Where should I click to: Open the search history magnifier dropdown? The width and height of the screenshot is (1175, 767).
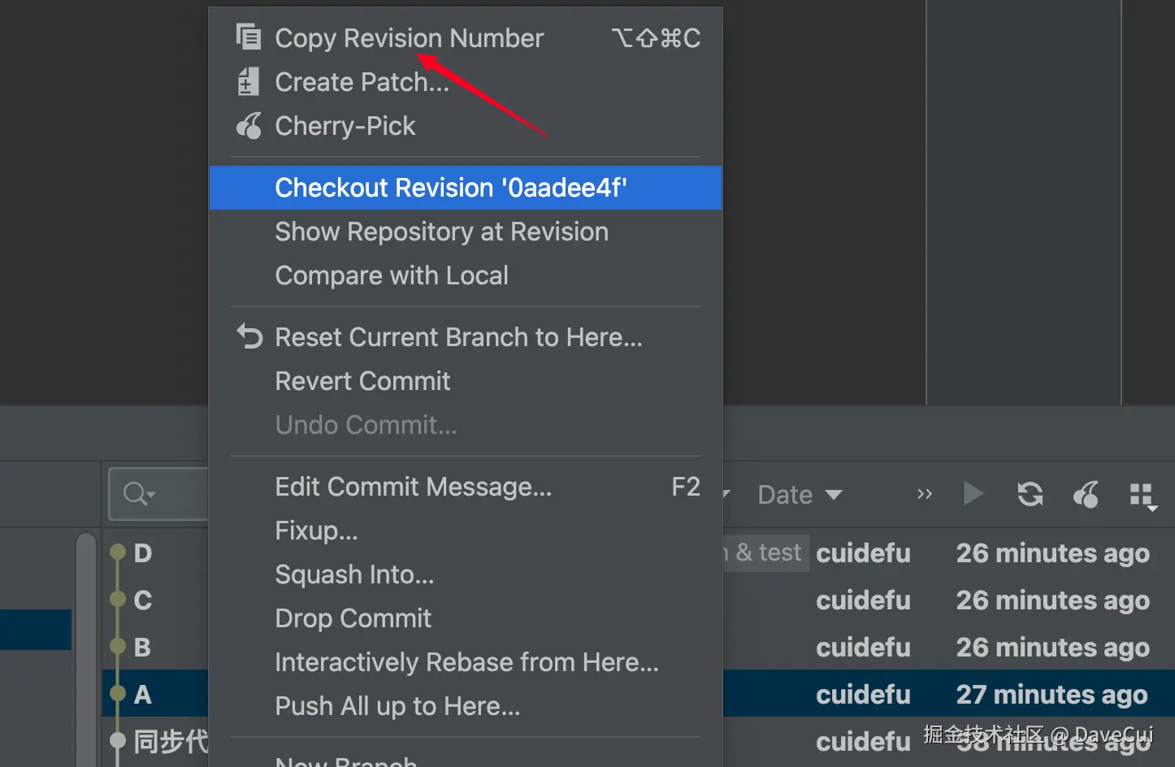(x=139, y=494)
